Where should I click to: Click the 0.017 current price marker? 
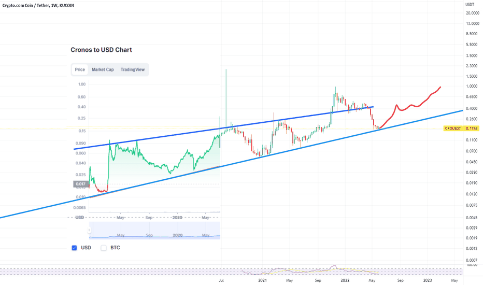tap(81, 184)
